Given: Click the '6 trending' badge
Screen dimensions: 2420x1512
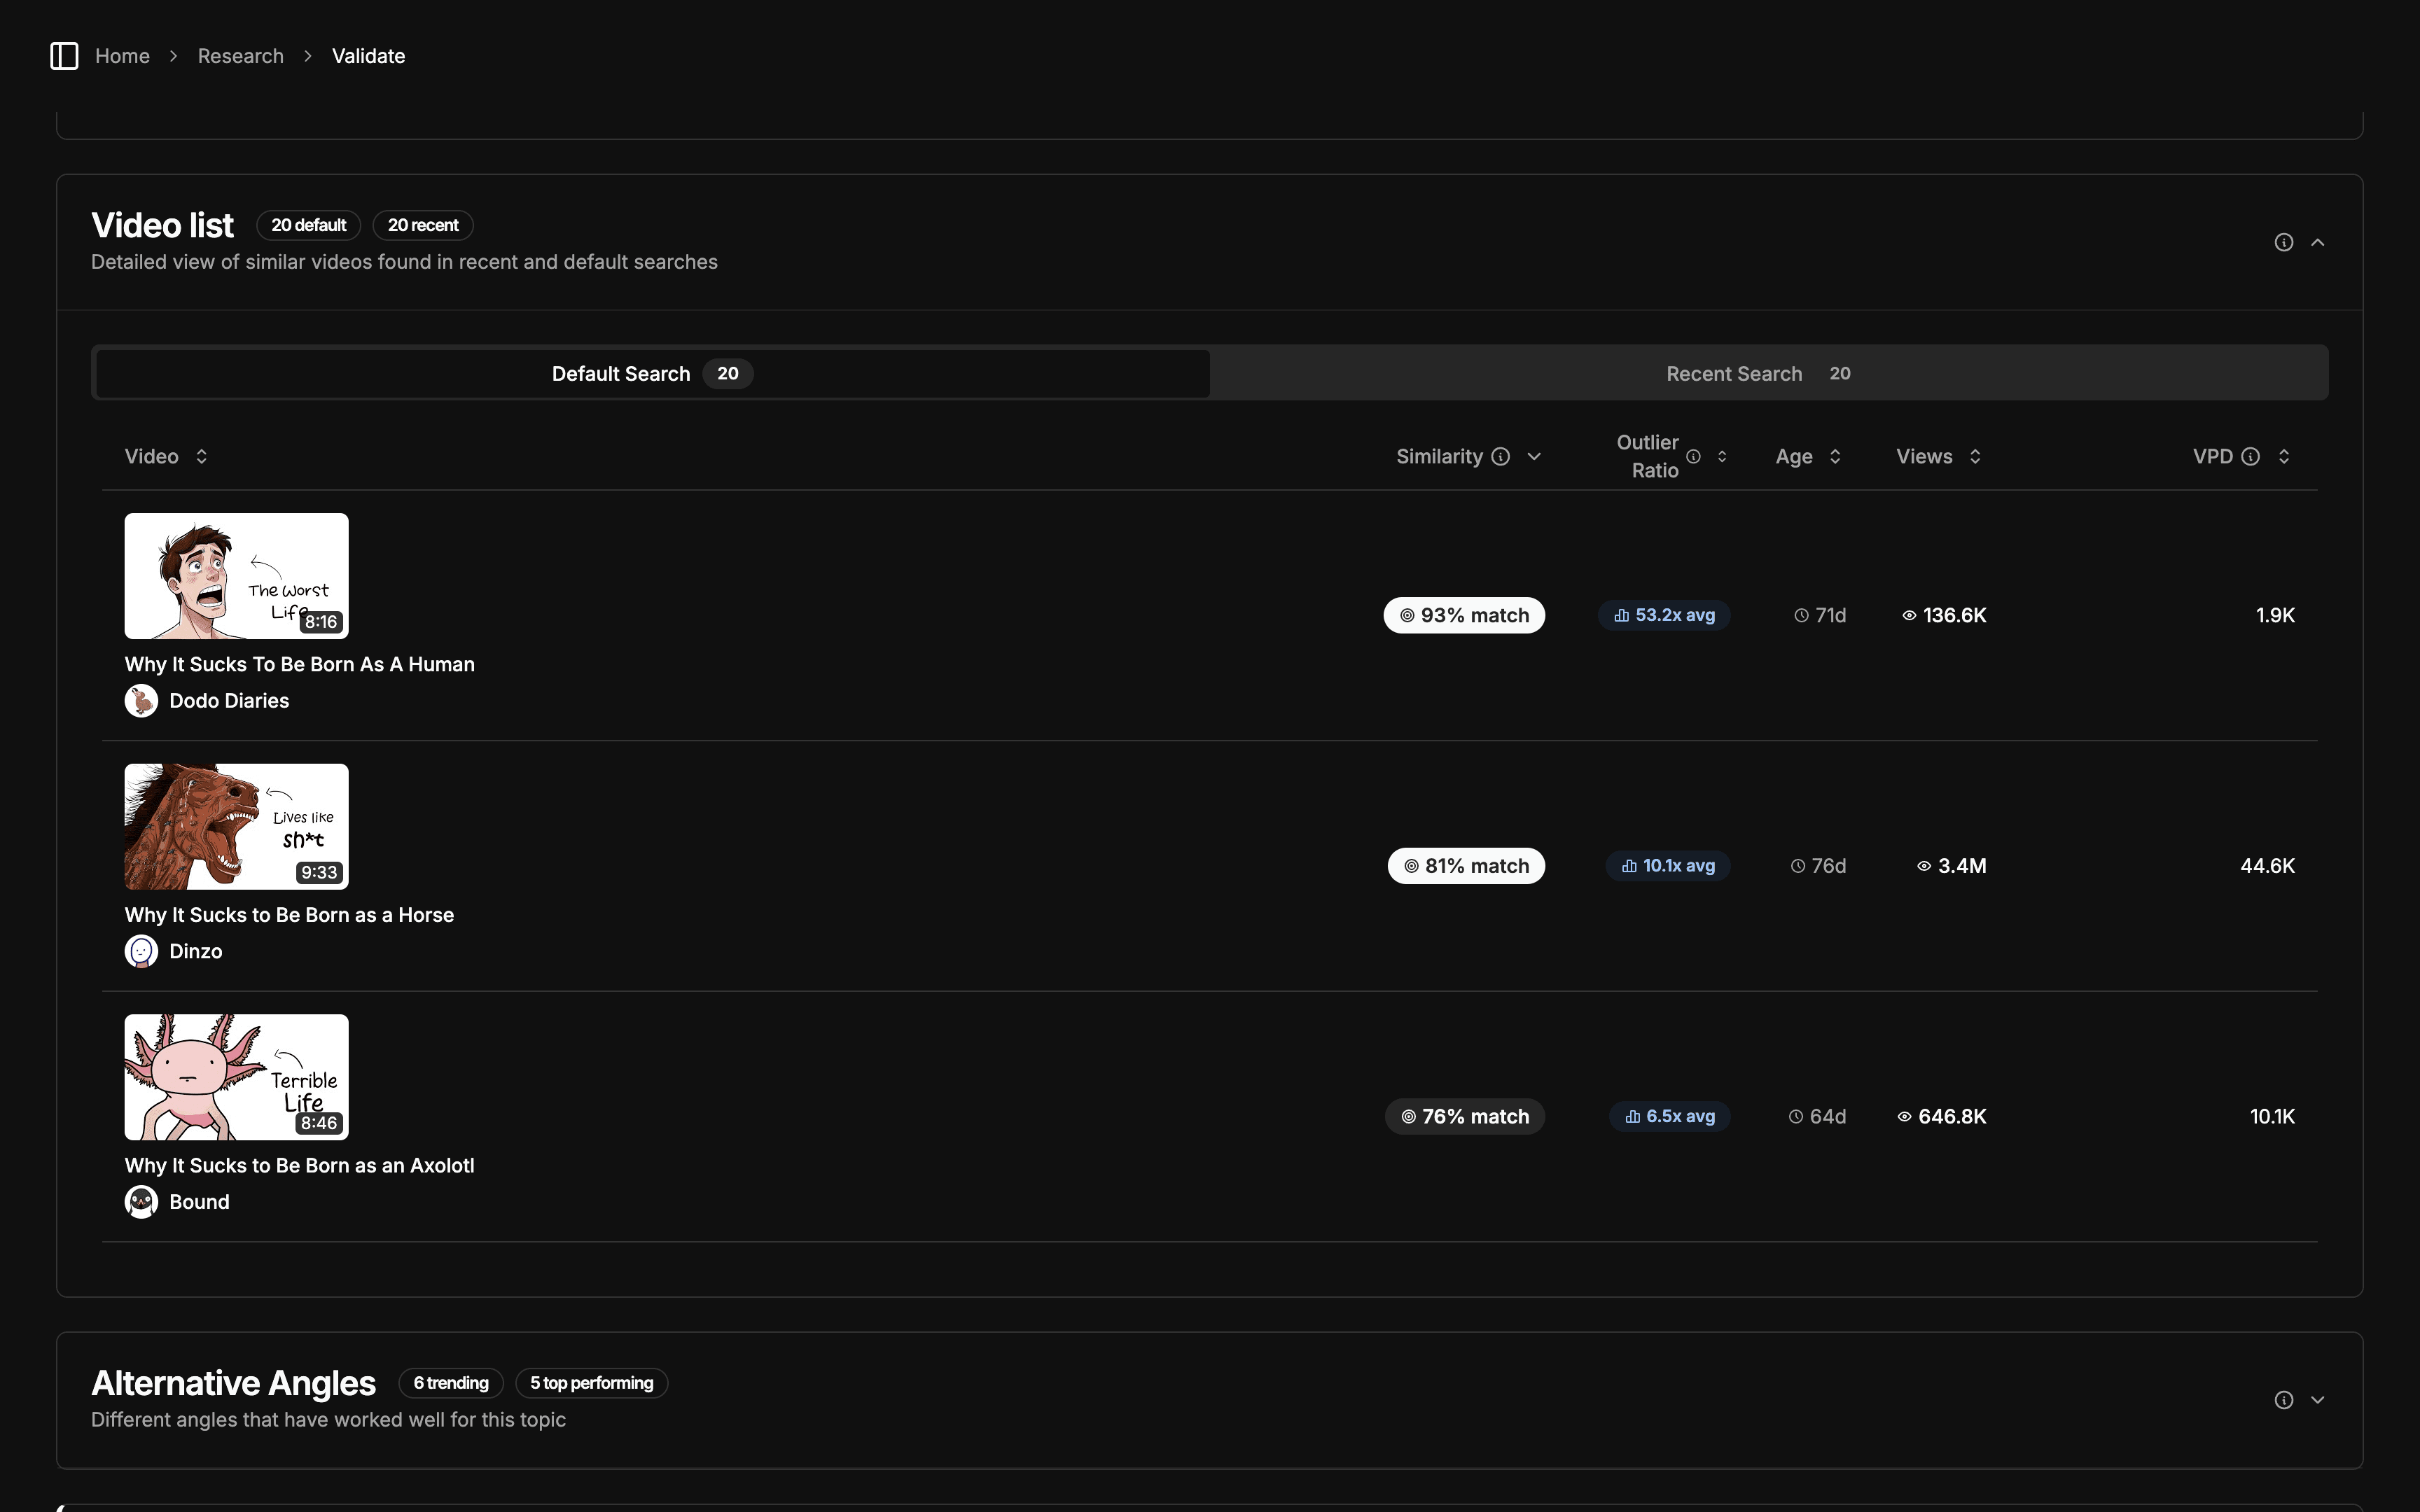Looking at the screenshot, I should 451,1383.
